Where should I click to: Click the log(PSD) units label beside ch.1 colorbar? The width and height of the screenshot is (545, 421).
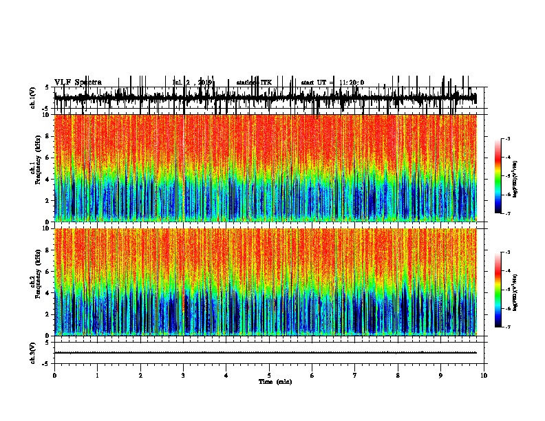pos(515,180)
